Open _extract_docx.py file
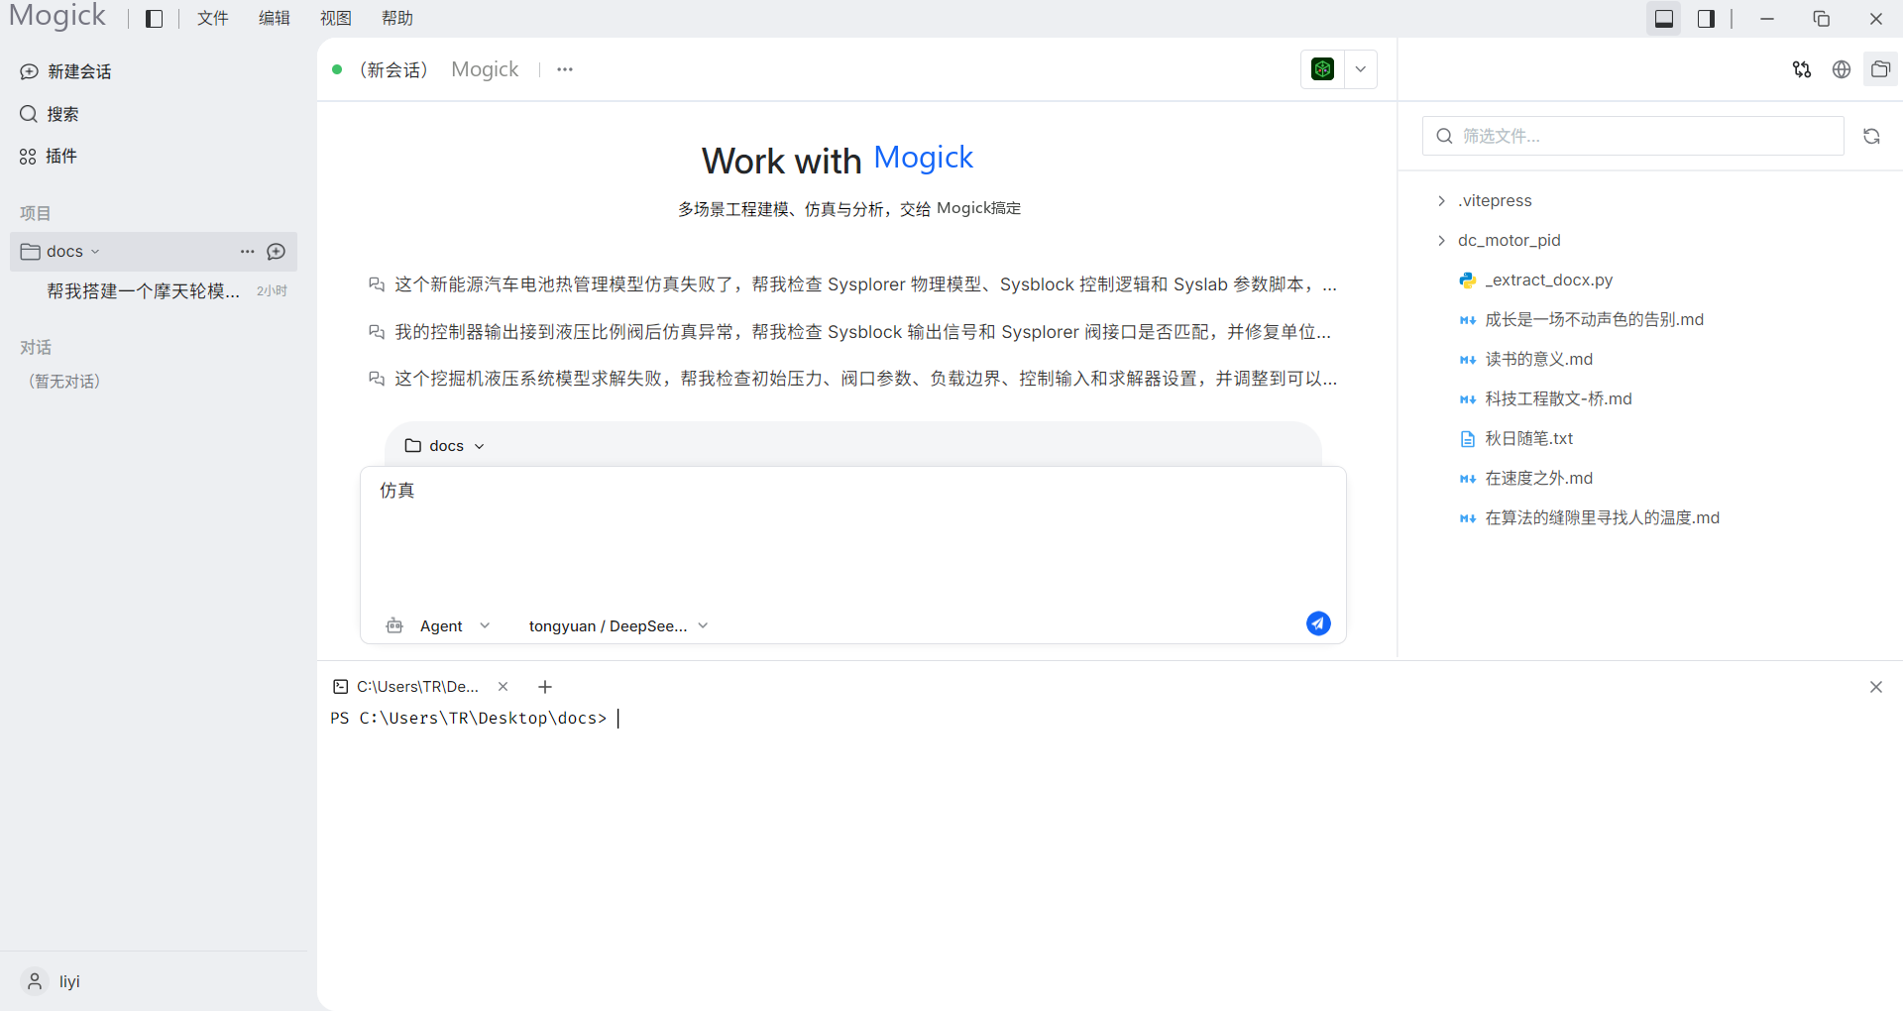Screen dimensions: 1903x1011 point(1536,281)
